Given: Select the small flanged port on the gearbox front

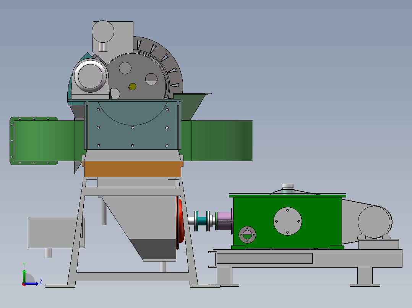Looking at the screenshot, I should [247, 234].
